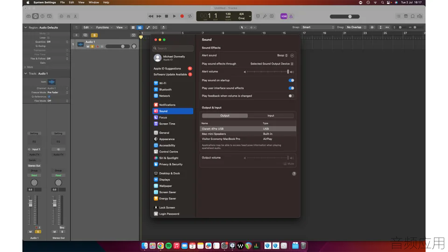
Task: Open the Snap Smart dropdown
Action: [318, 27]
